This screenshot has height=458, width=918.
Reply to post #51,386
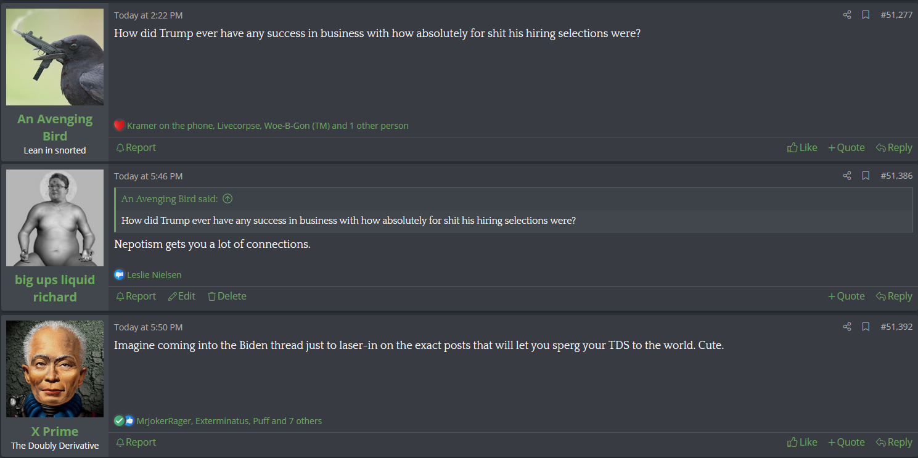(x=894, y=296)
